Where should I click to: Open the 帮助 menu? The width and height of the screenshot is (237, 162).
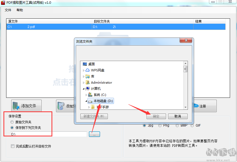[20, 10]
